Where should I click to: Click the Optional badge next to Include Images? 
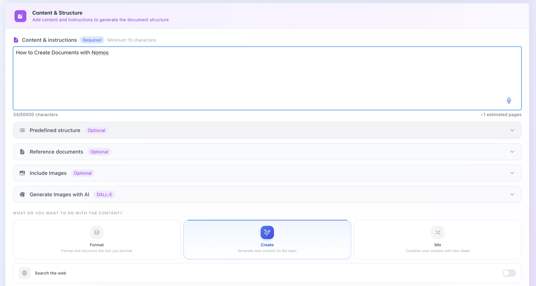83,173
